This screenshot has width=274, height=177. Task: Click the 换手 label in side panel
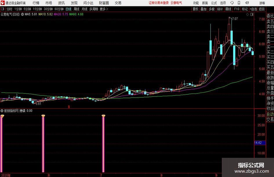[x=270, y=98]
